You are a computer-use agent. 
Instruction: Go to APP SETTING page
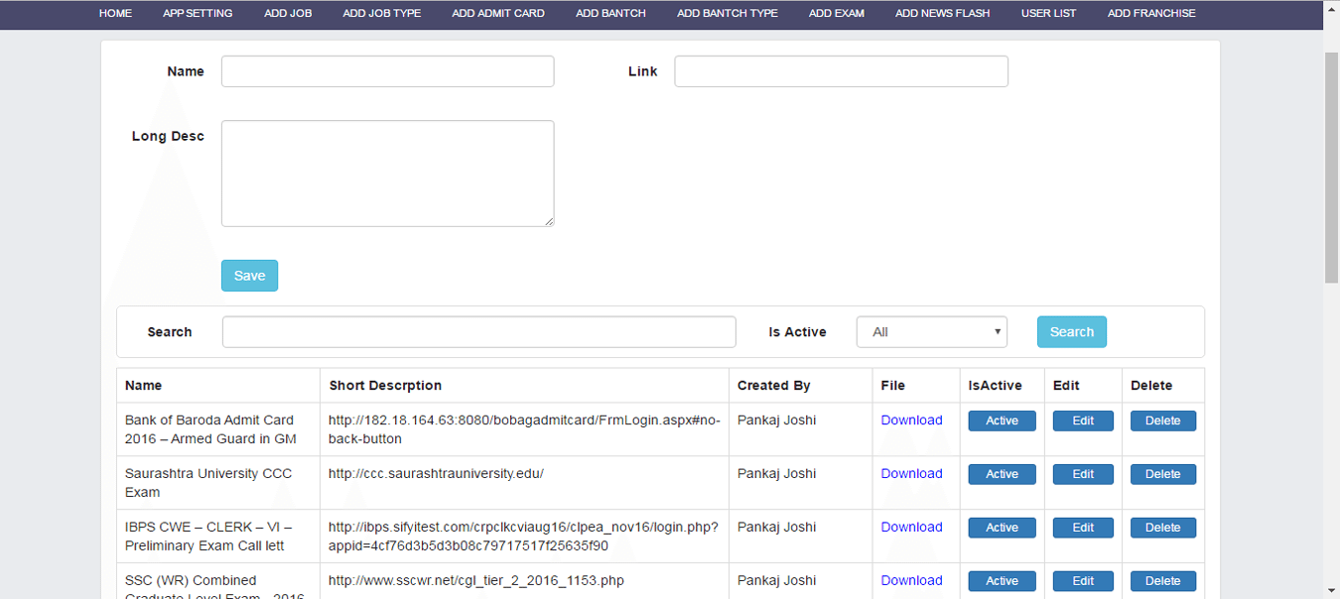coord(198,13)
